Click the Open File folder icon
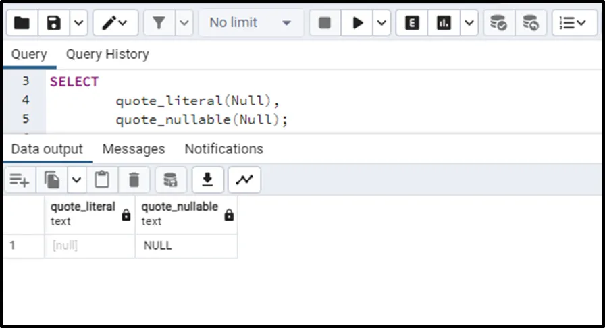Viewport: 605px width, 328px height. (22, 23)
